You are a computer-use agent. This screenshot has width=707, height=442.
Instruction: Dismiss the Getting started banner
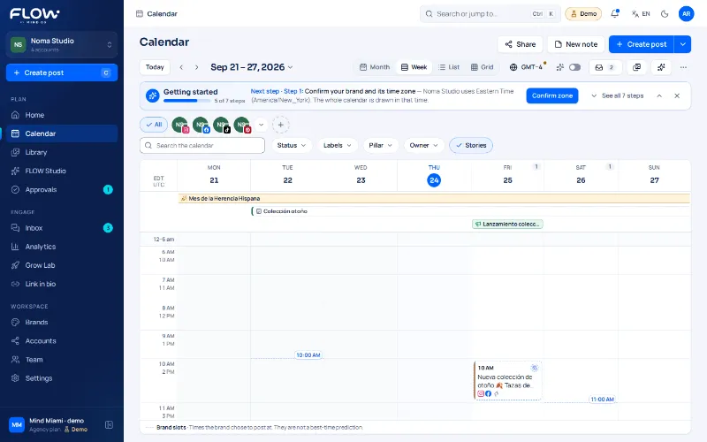[x=677, y=95]
